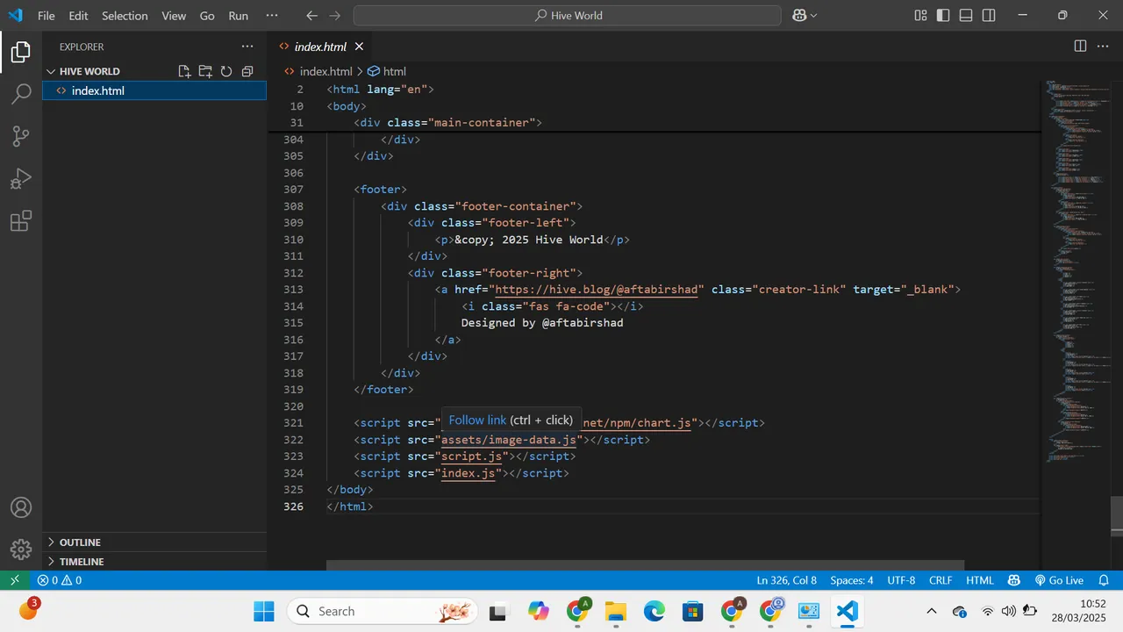Open the Manage gear icon
The height and width of the screenshot is (632, 1123).
(21, 549)
